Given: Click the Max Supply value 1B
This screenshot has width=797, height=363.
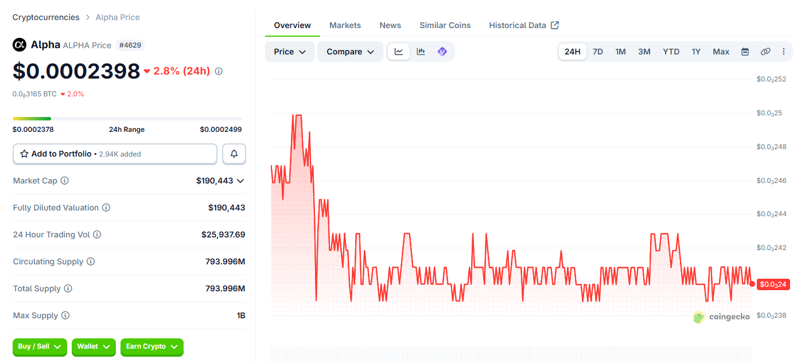Looking at the screenshot, I should pos(241,315).
